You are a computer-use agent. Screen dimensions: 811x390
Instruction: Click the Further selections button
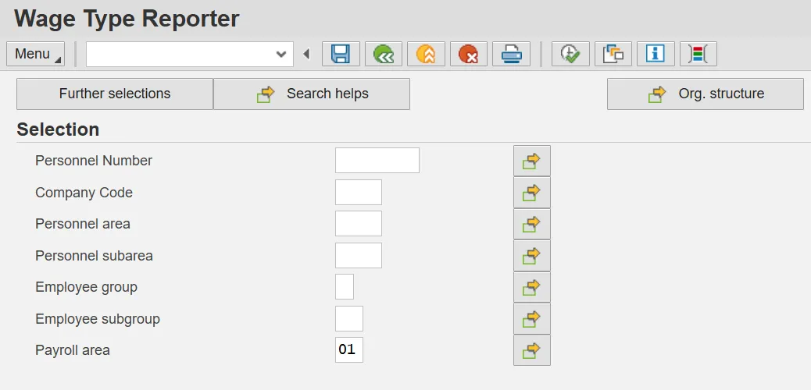[x=115, y=94]
